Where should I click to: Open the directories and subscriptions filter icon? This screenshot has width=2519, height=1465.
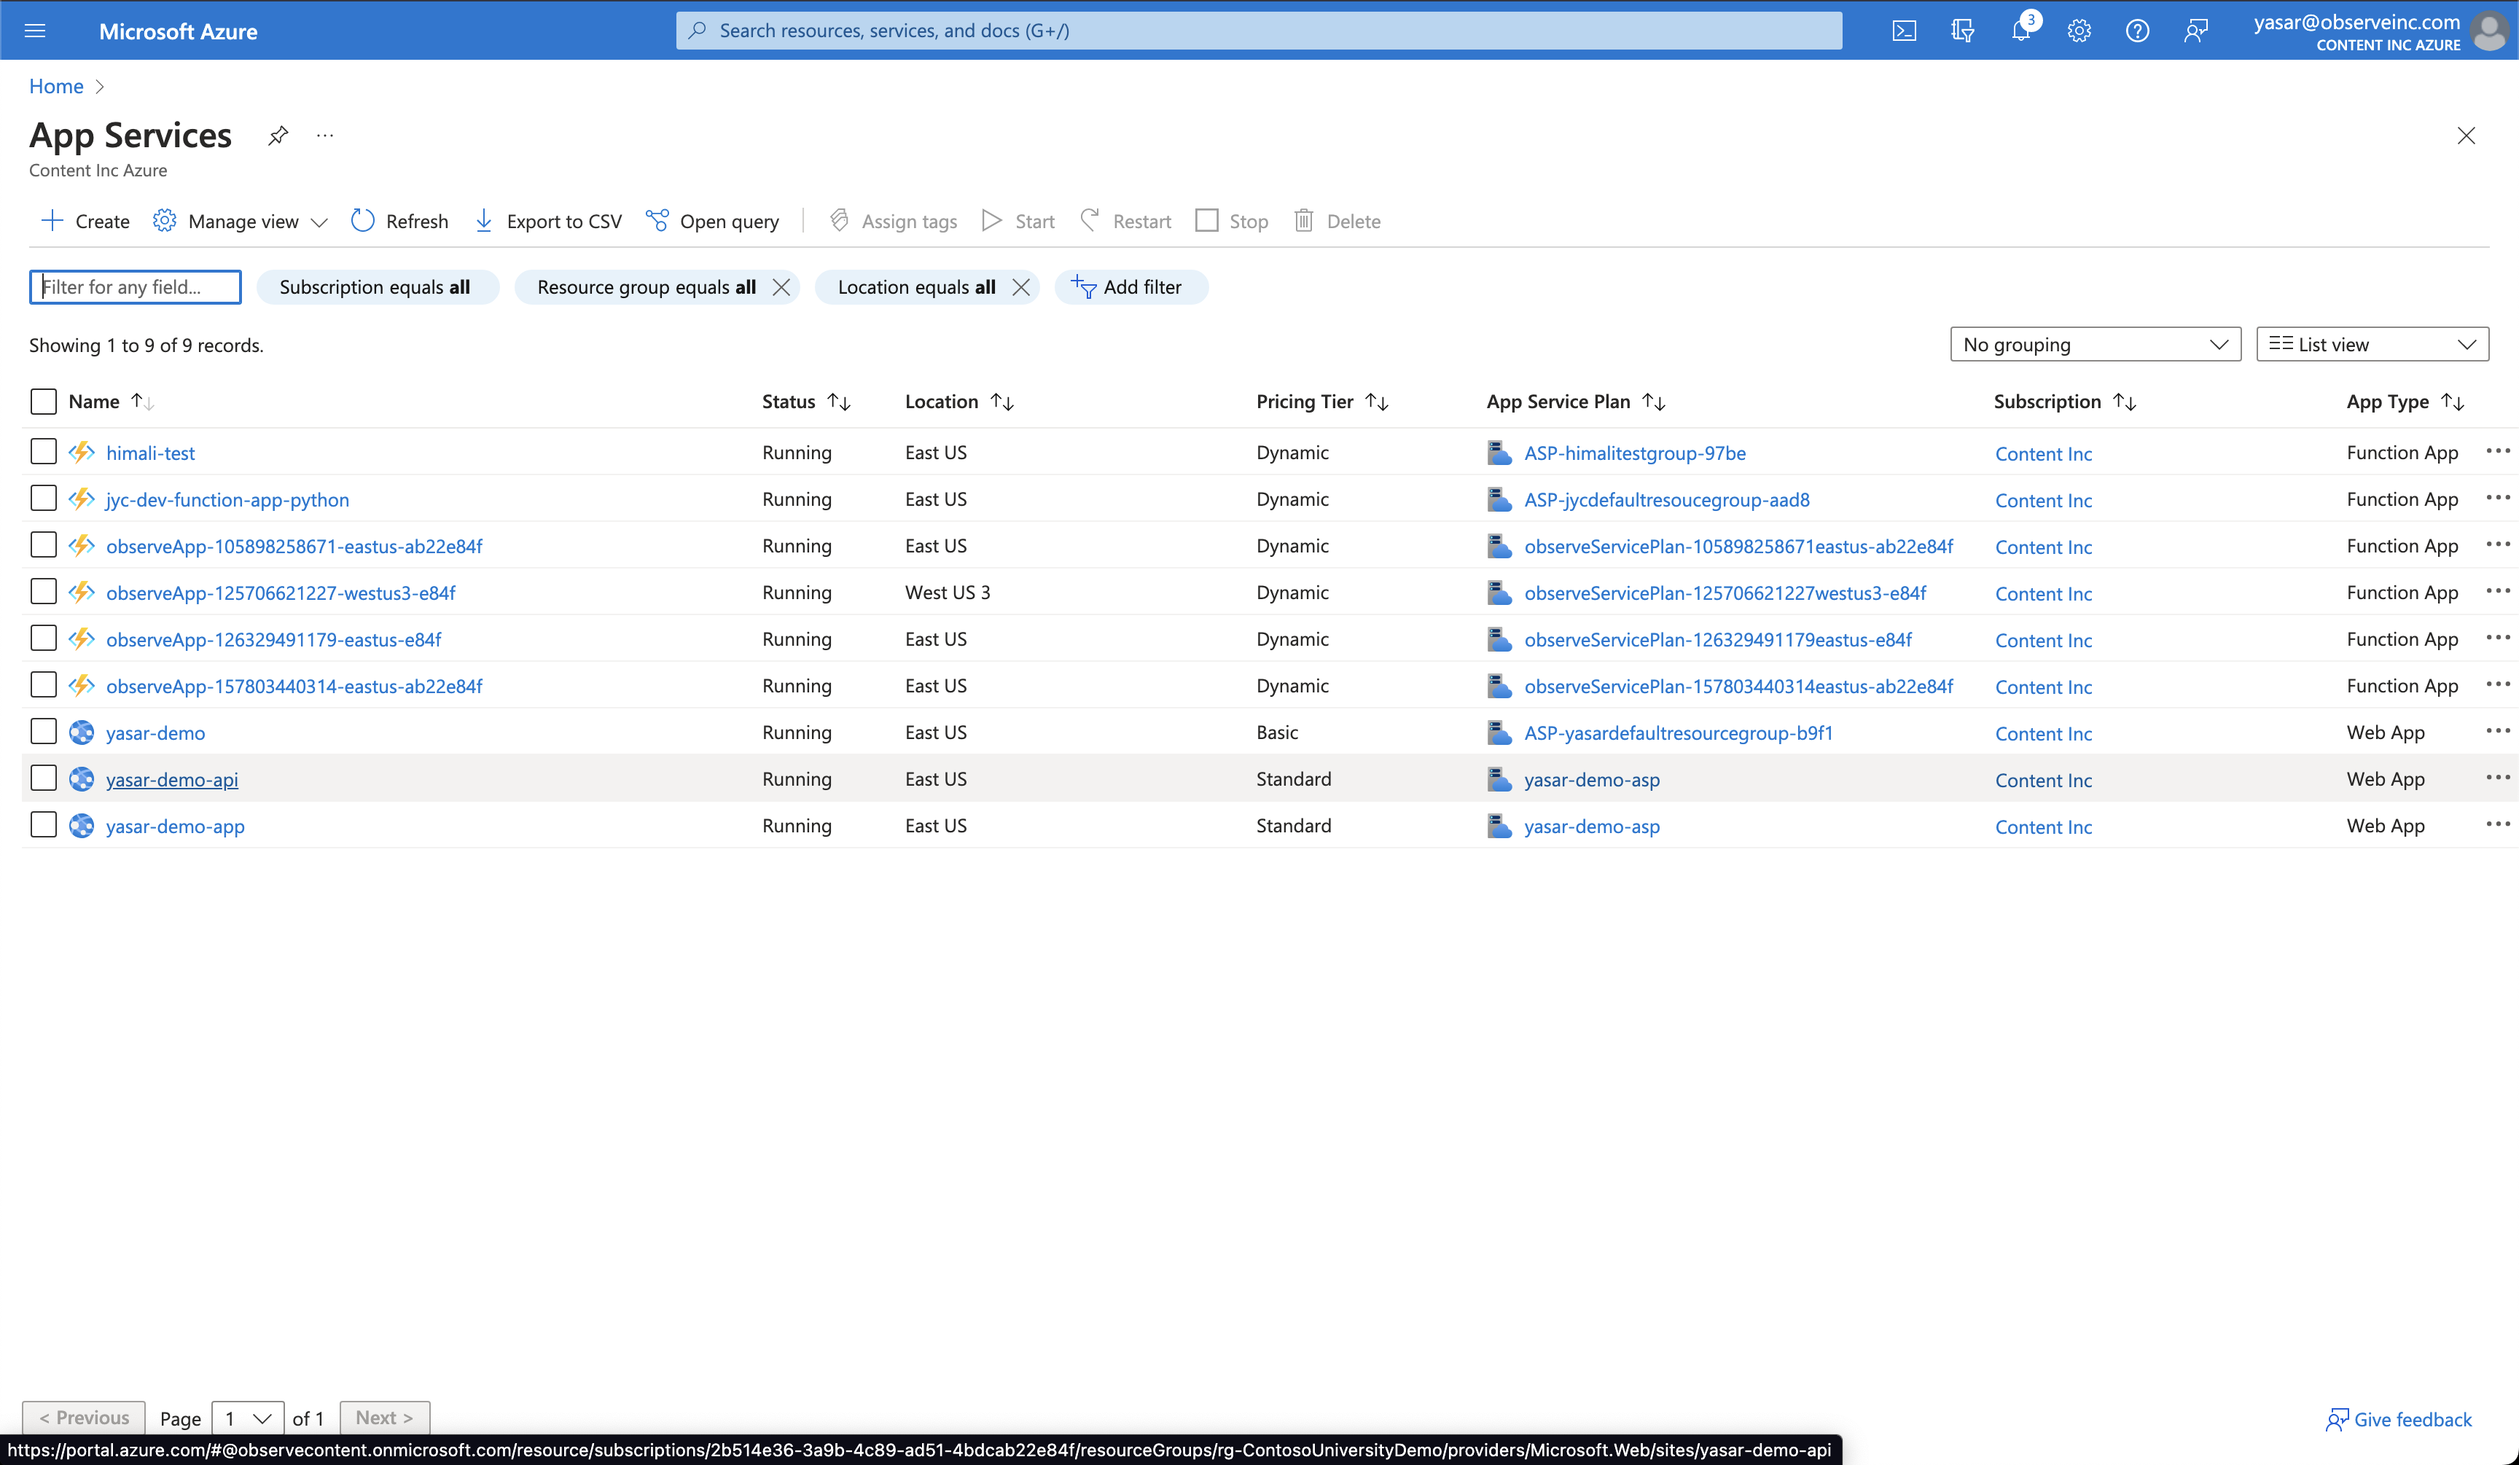pos(1962,31)
